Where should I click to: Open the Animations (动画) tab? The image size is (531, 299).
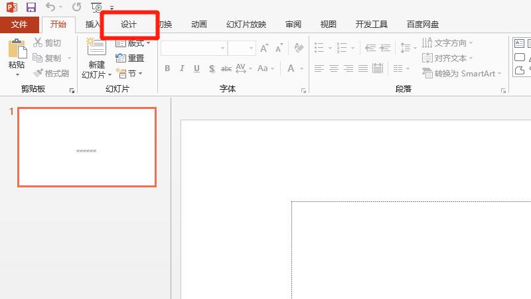point(198,25)
